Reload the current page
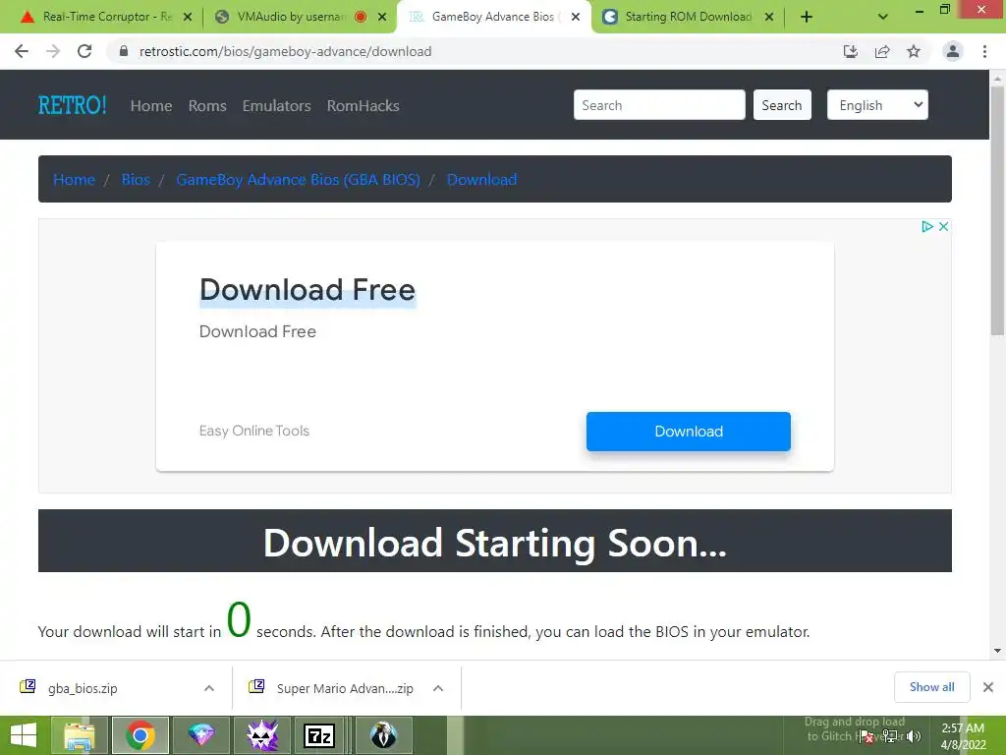Image resolution: width=1006 pixels, height=755 pixels. [84, 51]
